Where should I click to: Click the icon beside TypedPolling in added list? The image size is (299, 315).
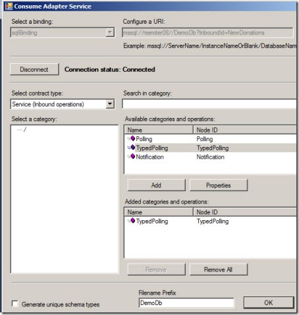pyautogui.click(x=132, y=221)
